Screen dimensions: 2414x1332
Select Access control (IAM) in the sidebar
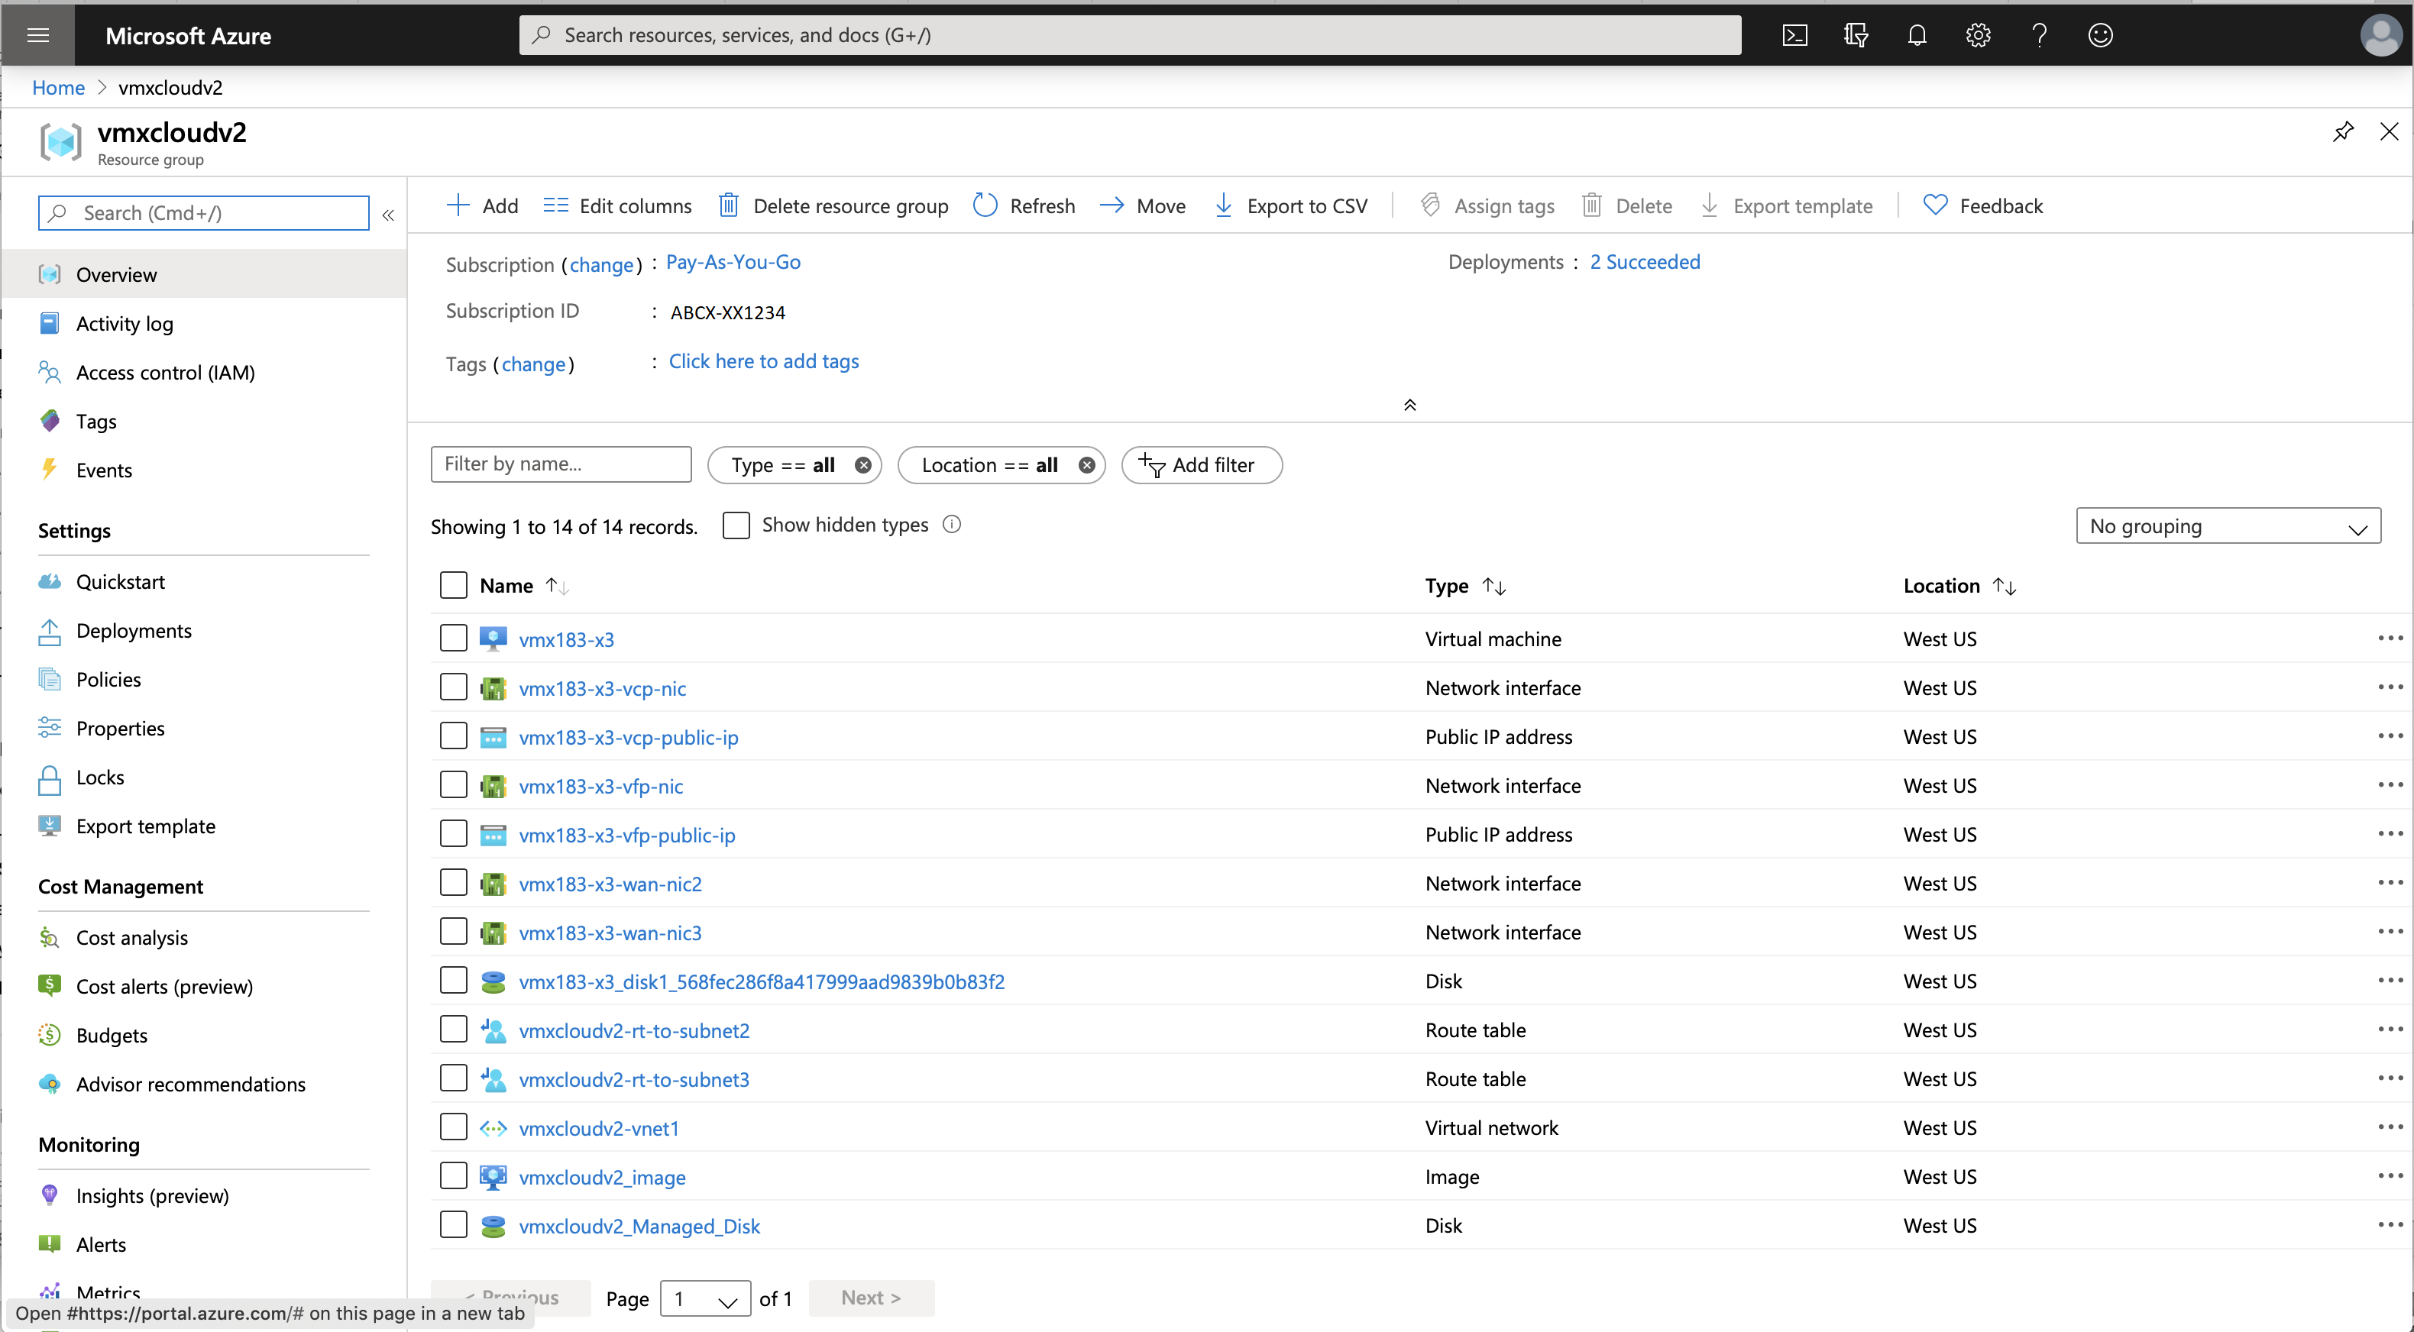point(165,373)
